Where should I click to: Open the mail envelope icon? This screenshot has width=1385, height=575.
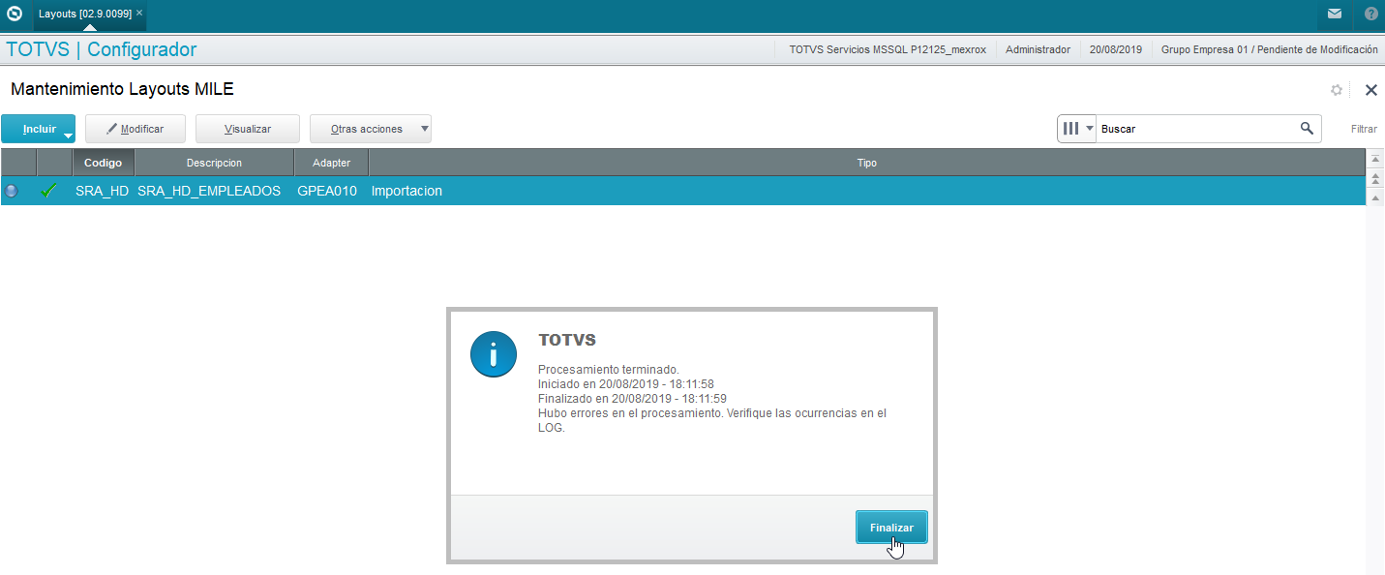(x=1335, y=14)
